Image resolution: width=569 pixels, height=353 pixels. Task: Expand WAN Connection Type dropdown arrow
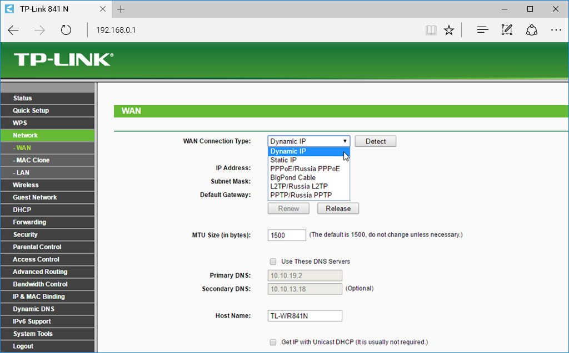345,141
